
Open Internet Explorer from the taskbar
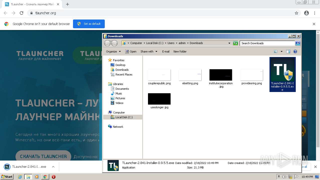tap(20, 177)
